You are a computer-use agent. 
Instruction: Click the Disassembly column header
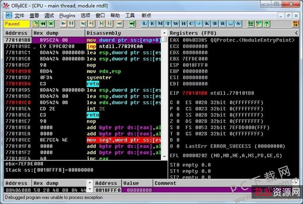(x=123, y=33)
